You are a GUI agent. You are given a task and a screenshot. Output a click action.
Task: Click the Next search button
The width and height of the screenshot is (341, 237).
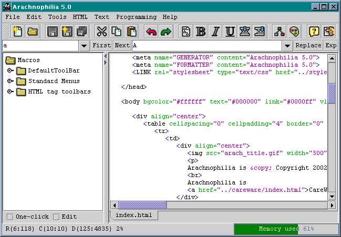point(122,46)
